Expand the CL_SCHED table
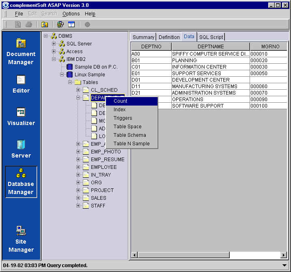Image resolution: width=291 pixels, height=272 pixels. tap(78, 90)
